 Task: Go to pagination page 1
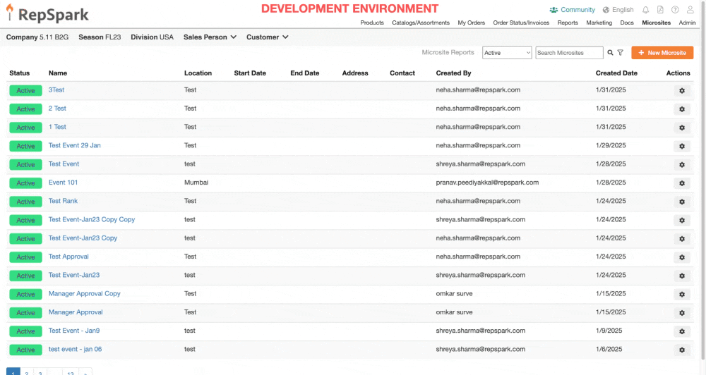(x=13, y=372)
